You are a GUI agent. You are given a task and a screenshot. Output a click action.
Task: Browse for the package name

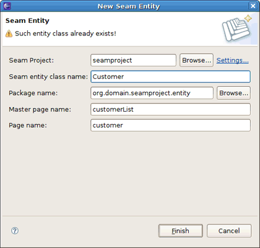click(233, 93)
